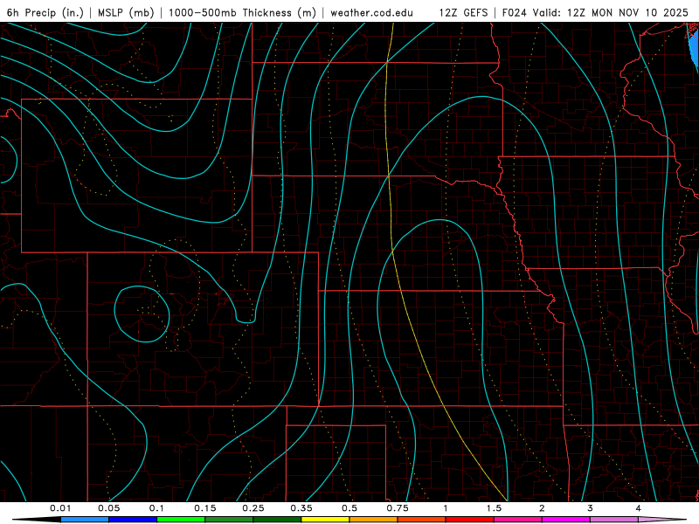Click the 'MSLP (mb)' header label
This screenshot has width=699, height=524.
126,12
